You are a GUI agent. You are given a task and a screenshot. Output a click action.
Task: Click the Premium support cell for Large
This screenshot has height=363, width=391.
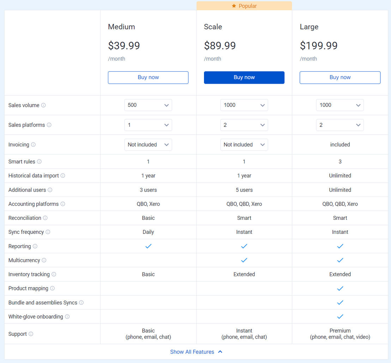tap(340, 334)
